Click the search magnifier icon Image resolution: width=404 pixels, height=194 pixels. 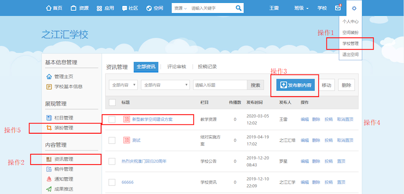[238, 8]
